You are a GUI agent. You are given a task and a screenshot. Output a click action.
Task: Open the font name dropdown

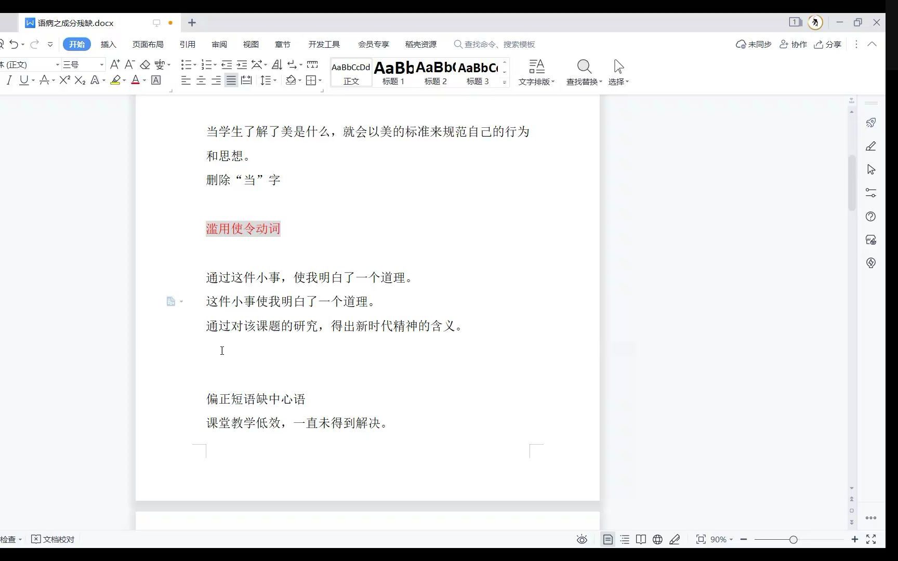pyautogui.click(x=57, y=64)
